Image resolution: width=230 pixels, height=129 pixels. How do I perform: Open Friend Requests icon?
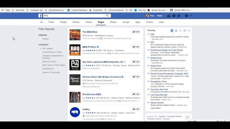tap(169, 16)
